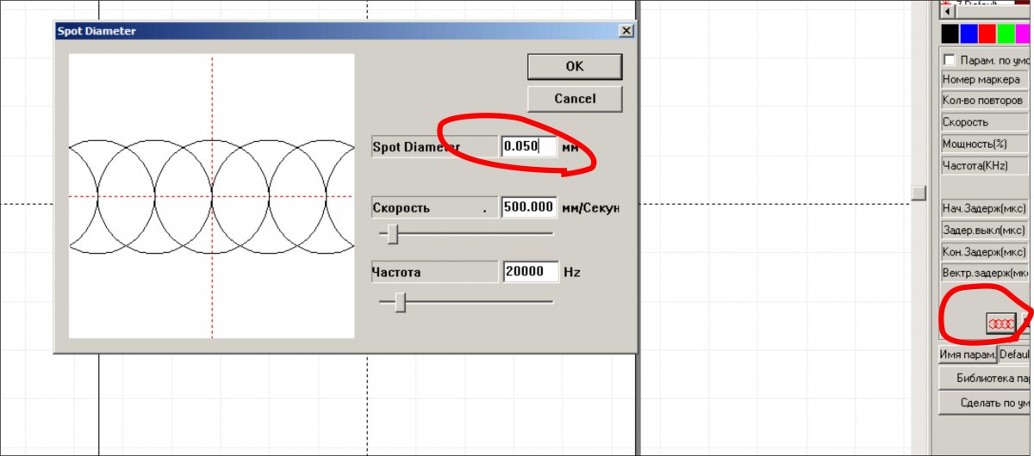Screen dimensions: 1034x456
Task: Grab the Скорость slider handle
Action: [393, 233]
